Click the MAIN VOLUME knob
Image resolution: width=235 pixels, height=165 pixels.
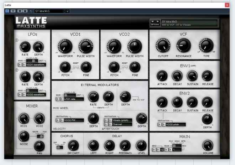pyautogui.click(x=208, y=145)
